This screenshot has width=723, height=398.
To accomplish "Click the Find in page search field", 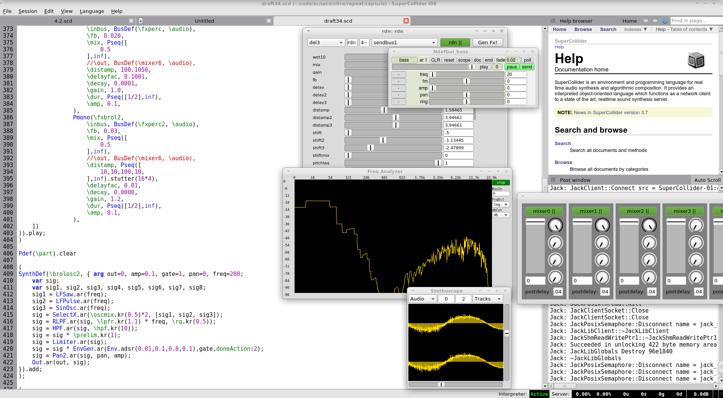I will [695, 21].
